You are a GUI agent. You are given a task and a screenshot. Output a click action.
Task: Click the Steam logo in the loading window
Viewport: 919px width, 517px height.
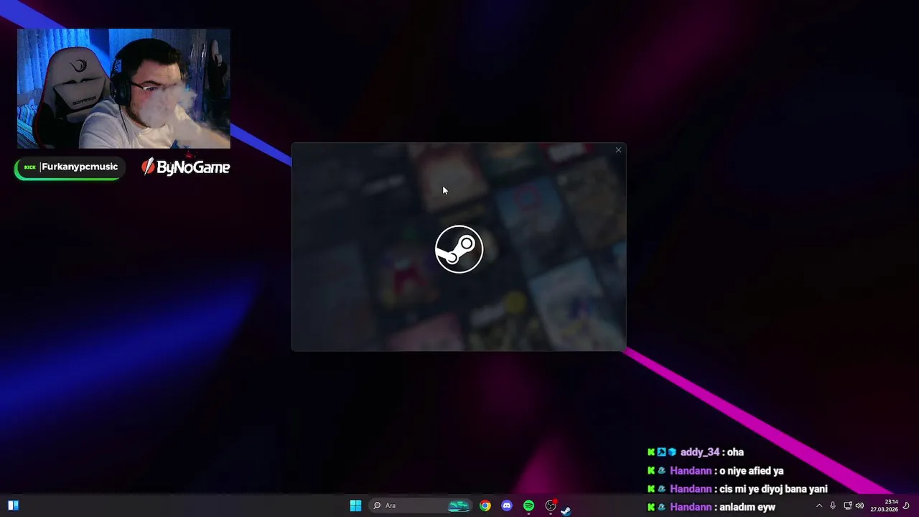click(459, 249)
